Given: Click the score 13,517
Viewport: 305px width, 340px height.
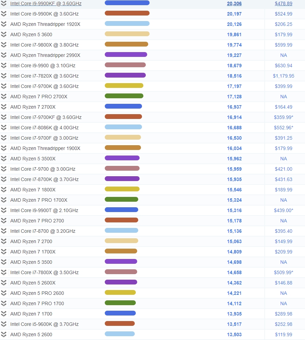Looking at the screenshot, I should (234, 324).
